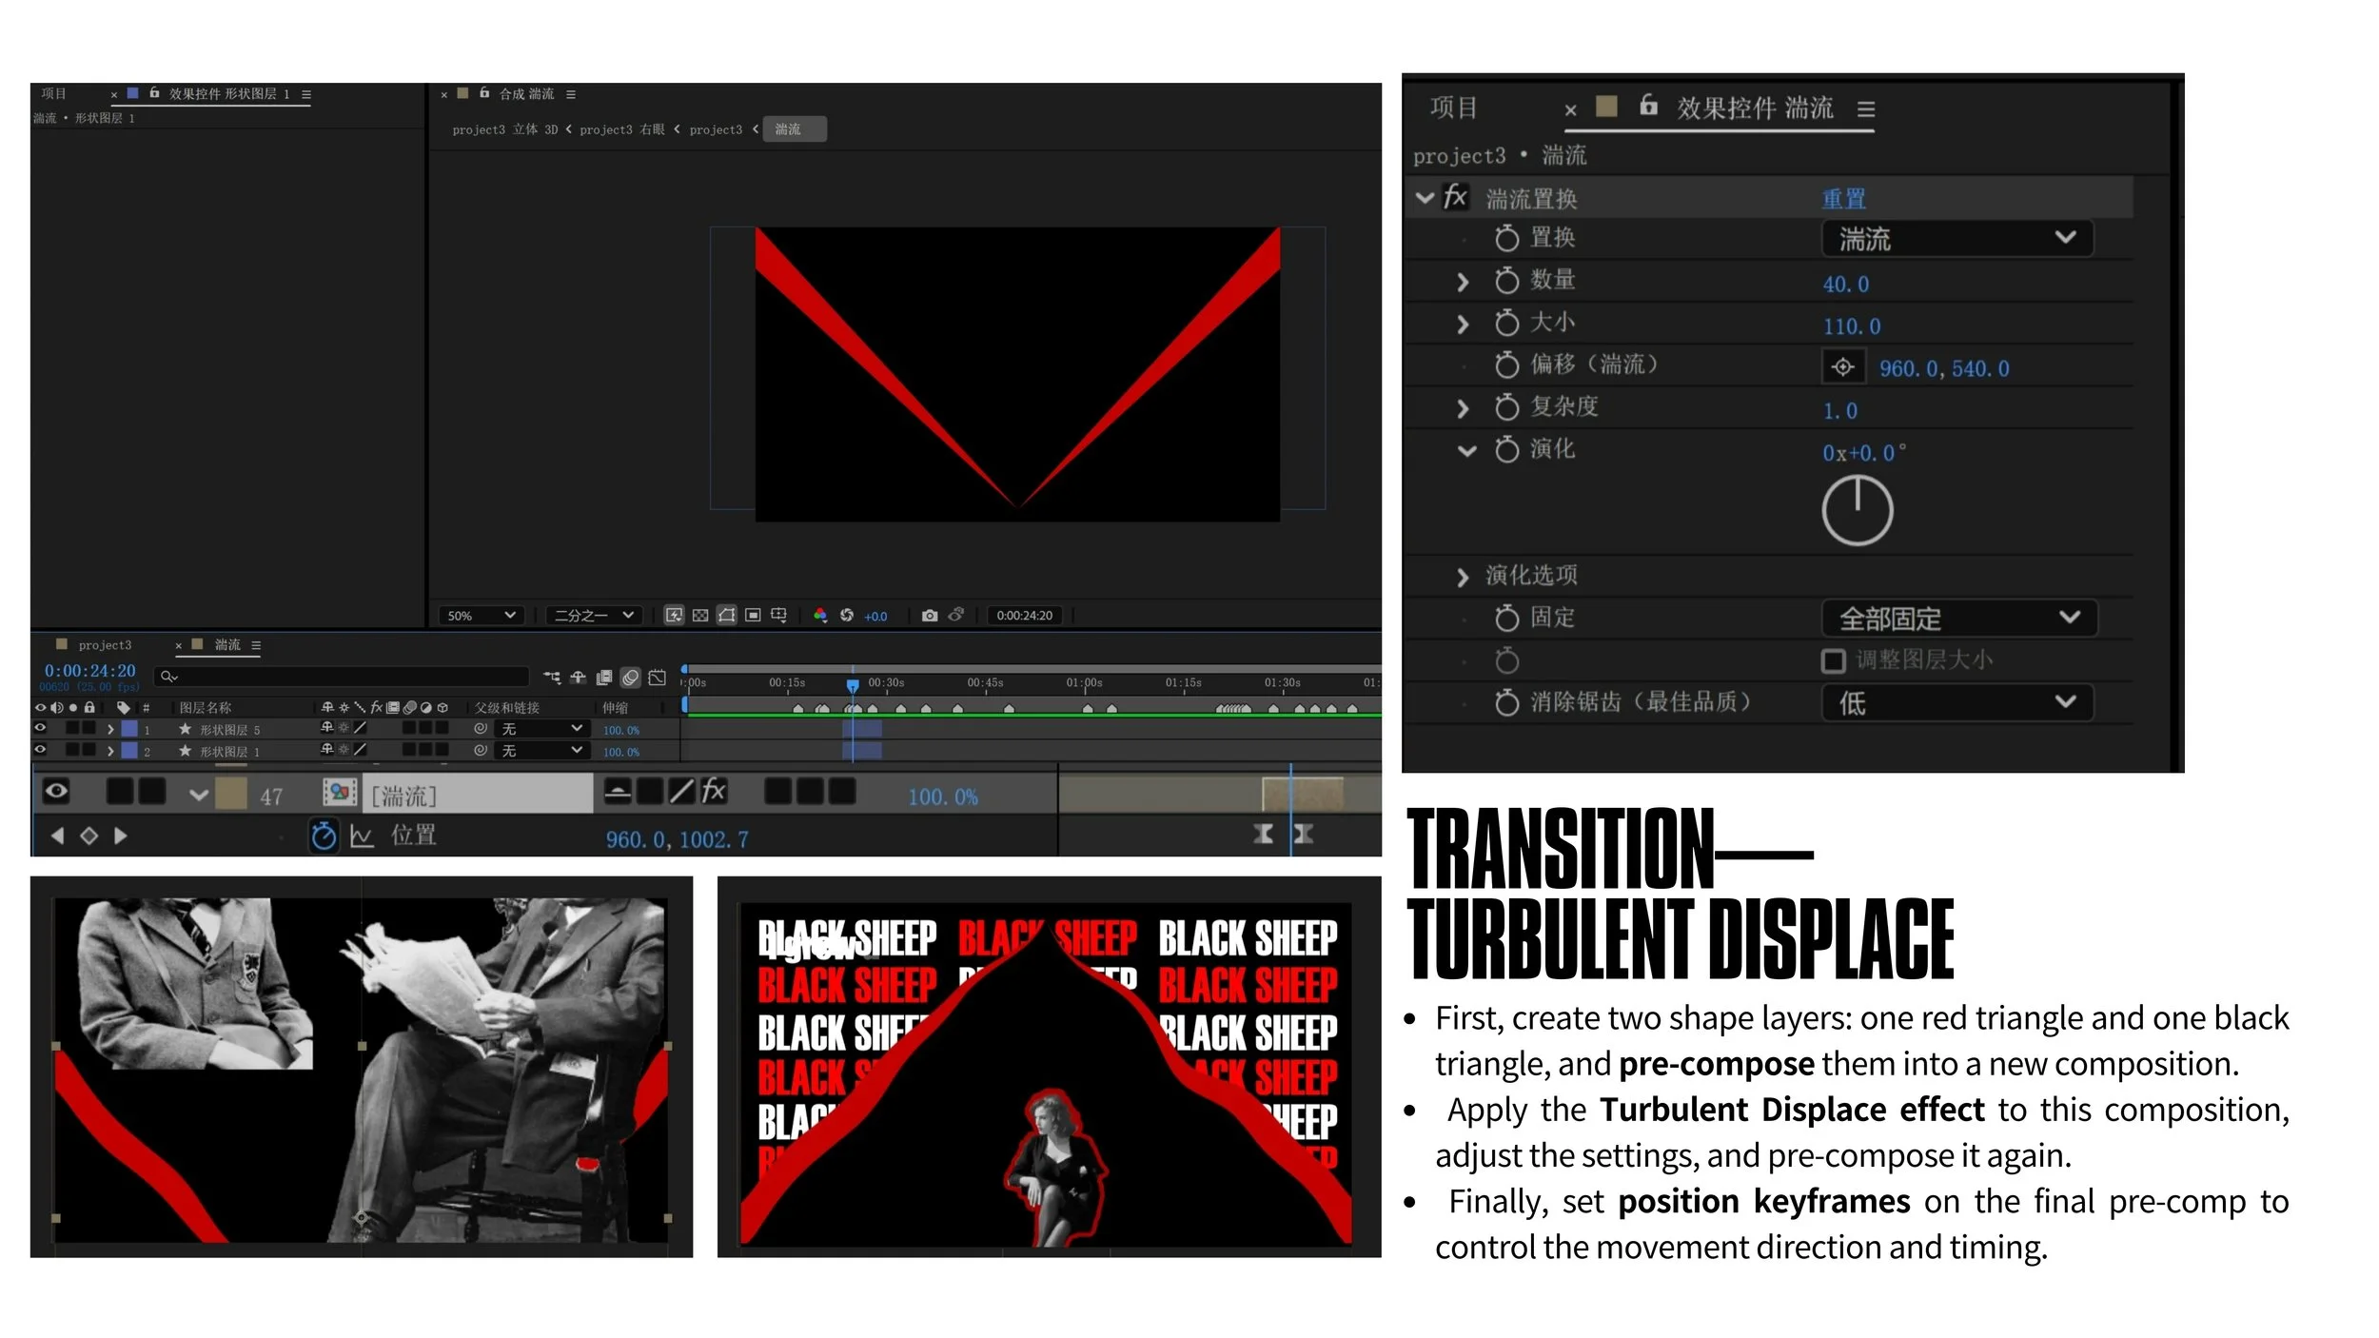
Task: Add keyframe diamond at current time
Action: pos(88,836)
